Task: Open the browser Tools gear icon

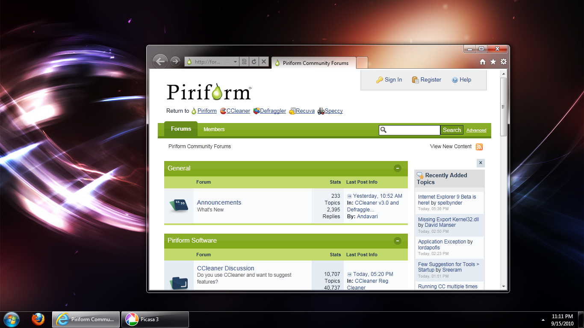Action: point(504,62)
